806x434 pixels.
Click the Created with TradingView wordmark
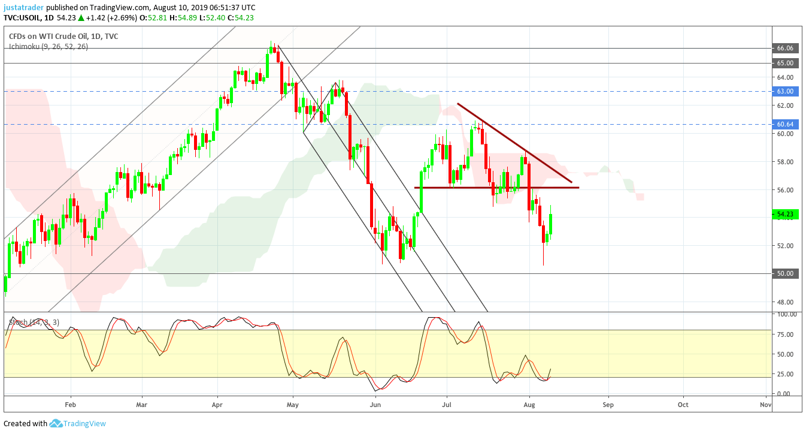(84, 423)
